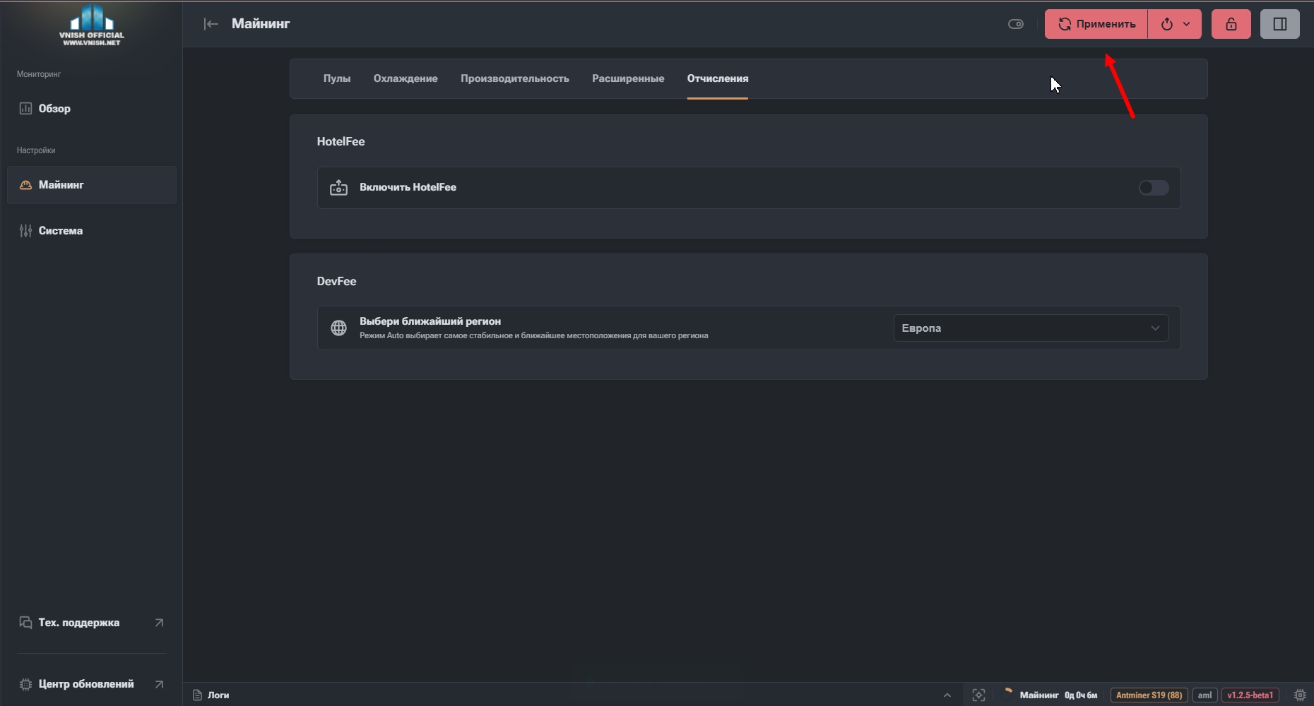Select the Отчисления tab
1314x706 pixels.
[x=718, y=78]
